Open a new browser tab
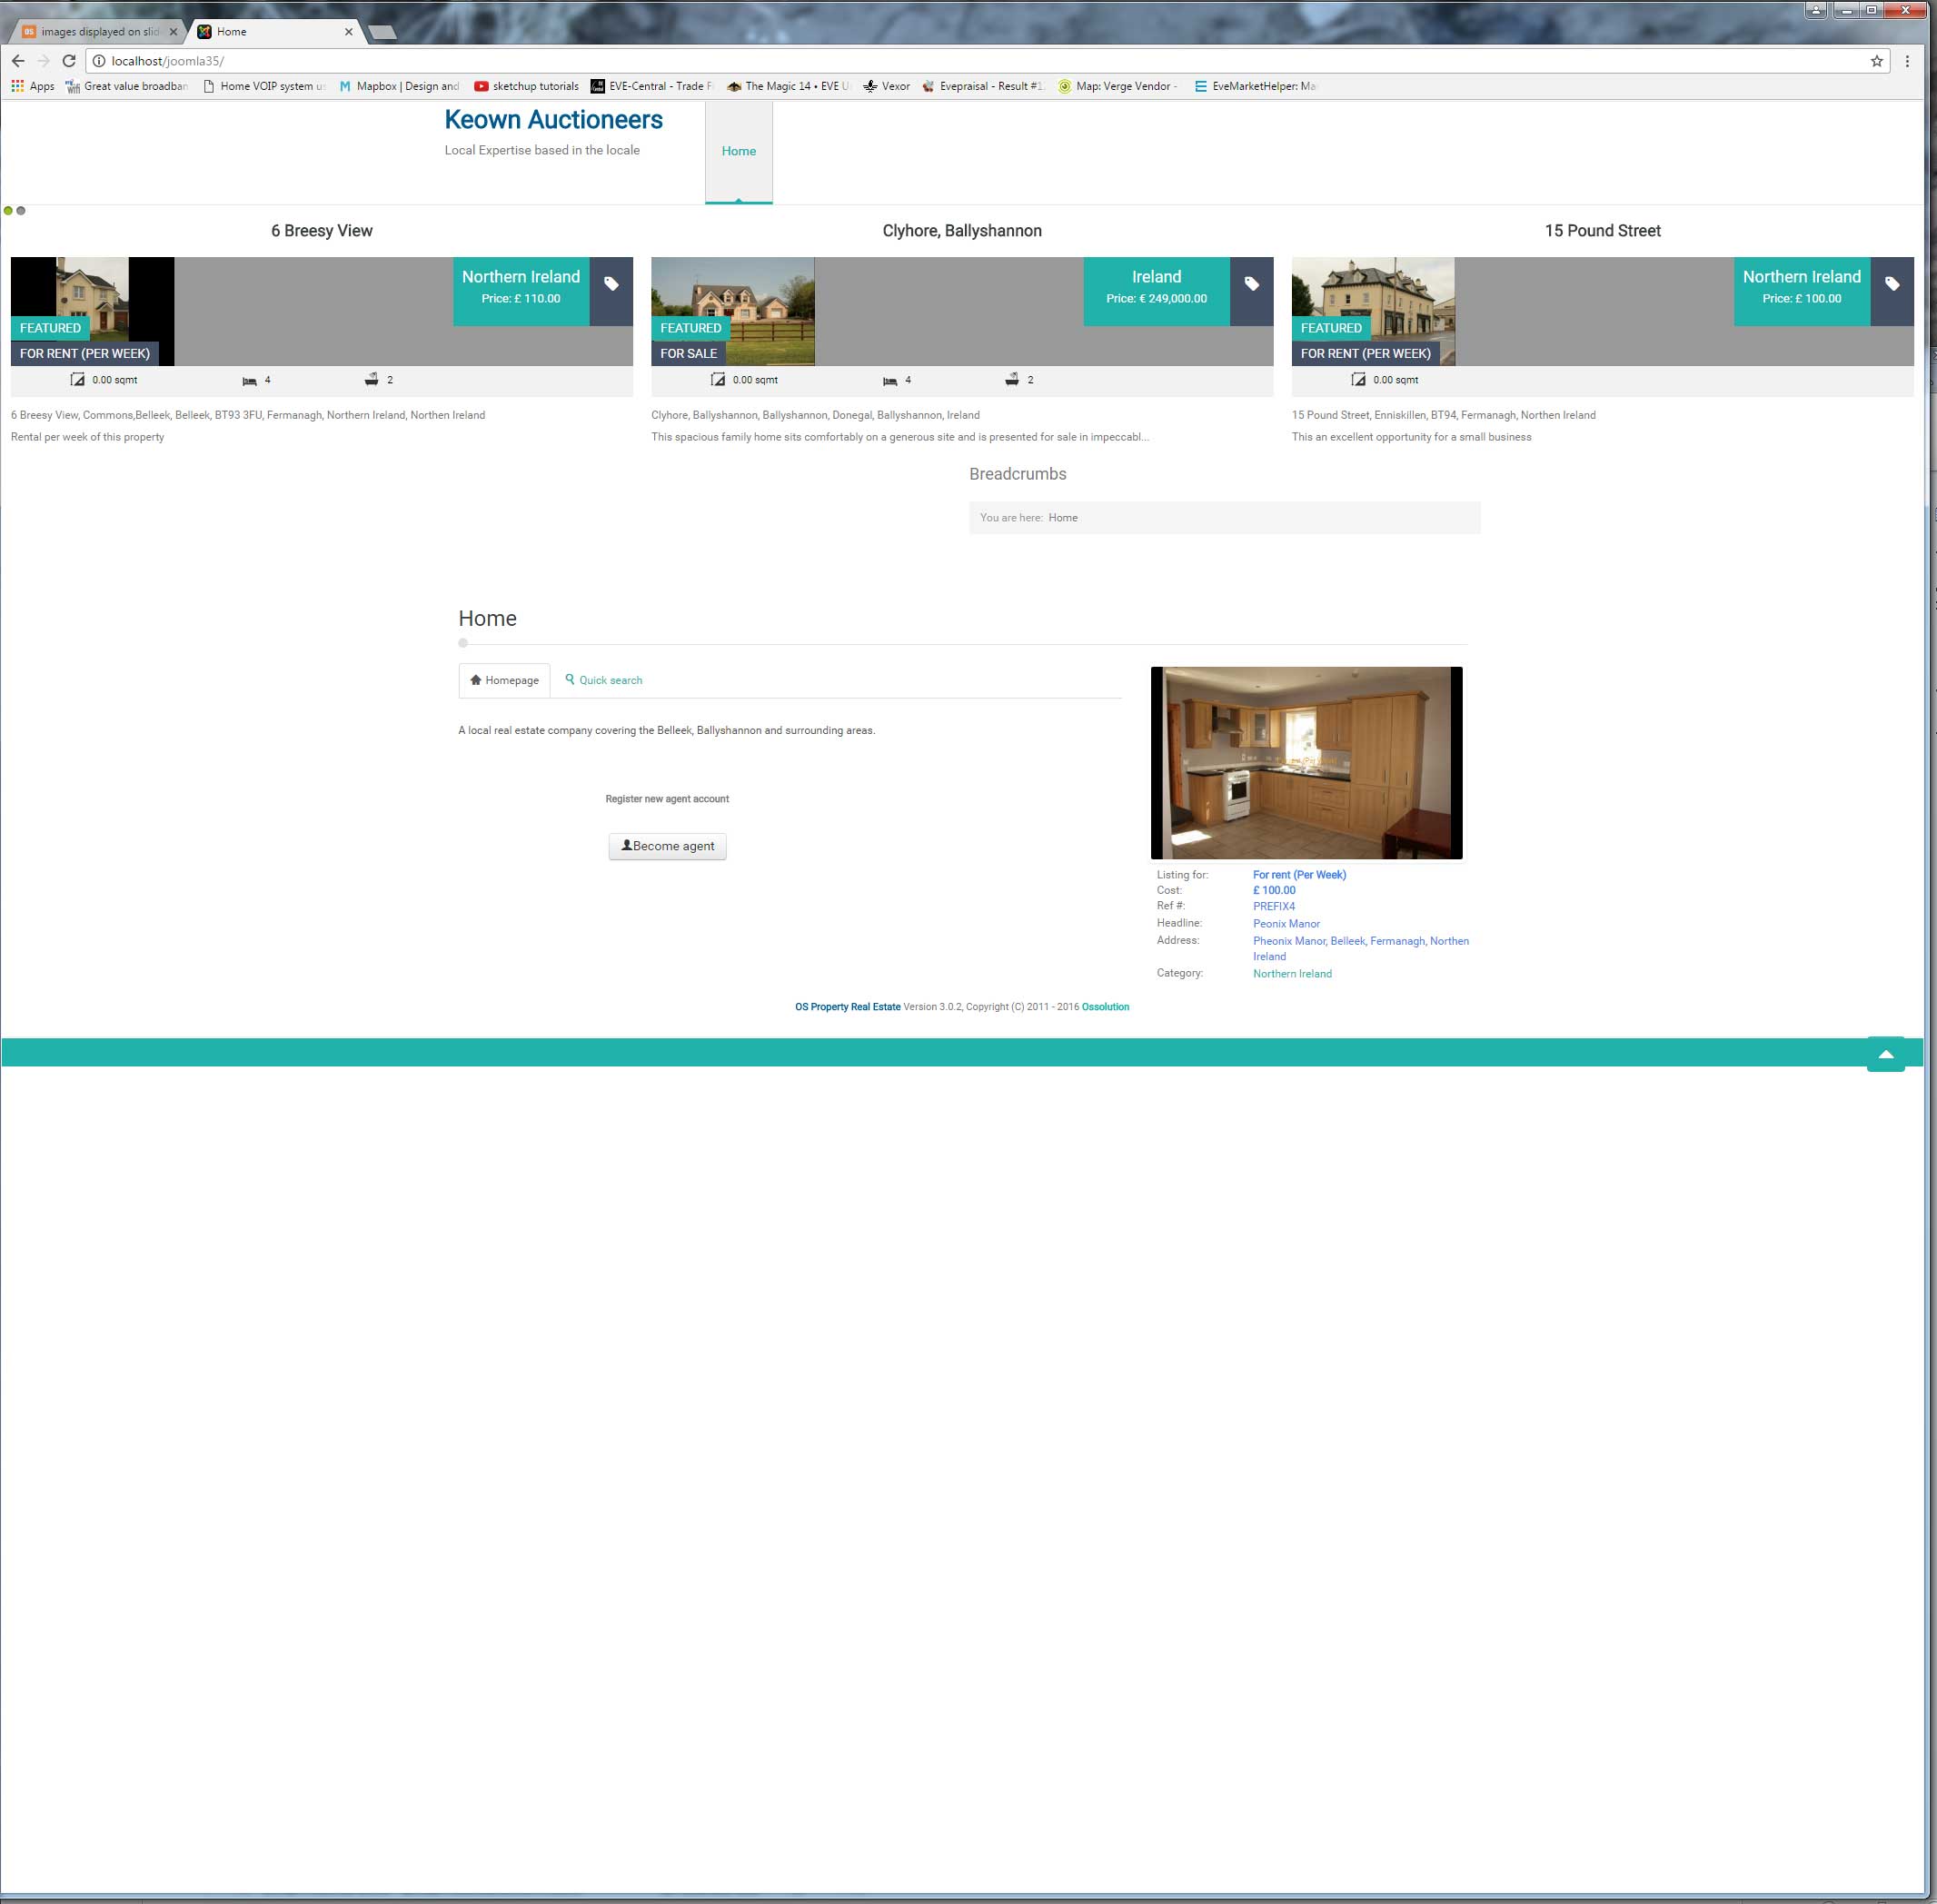This screenshot has height=1904, width=1937. coord(382,33)
